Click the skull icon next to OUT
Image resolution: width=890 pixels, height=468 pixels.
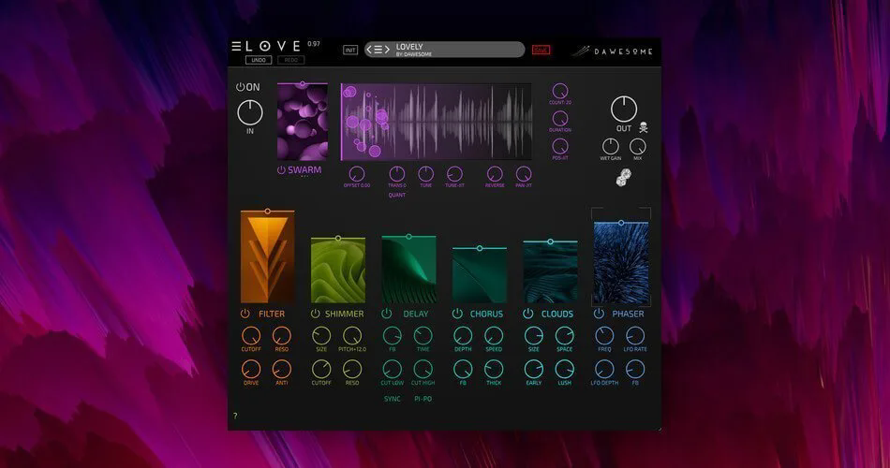[643, 127]
